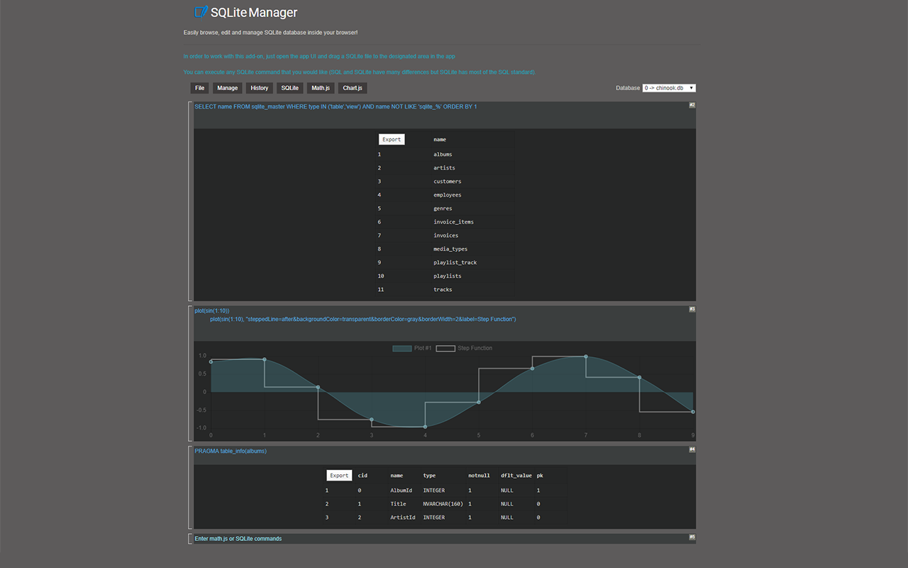Open the Manage menu
Image resolution: width=908 pixels, height=568 pixels.
227,88
